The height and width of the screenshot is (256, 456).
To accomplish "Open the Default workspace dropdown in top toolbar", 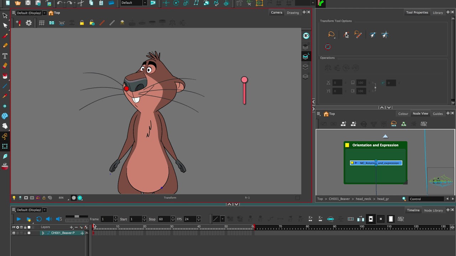I will point(144,3).
